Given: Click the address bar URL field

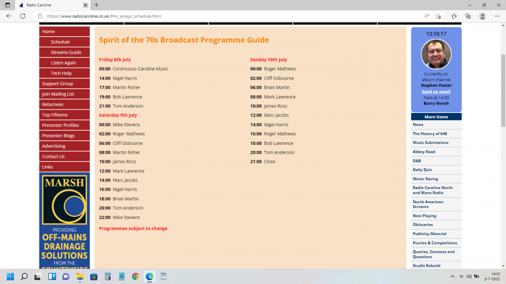Looking at the screenshot, I should point(228,16).
